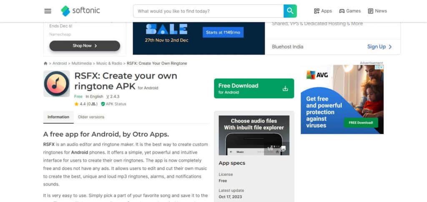This screenshot has width=427, height=202.
Task: Click 'In English' language label
Action: [x=94, y=96]
